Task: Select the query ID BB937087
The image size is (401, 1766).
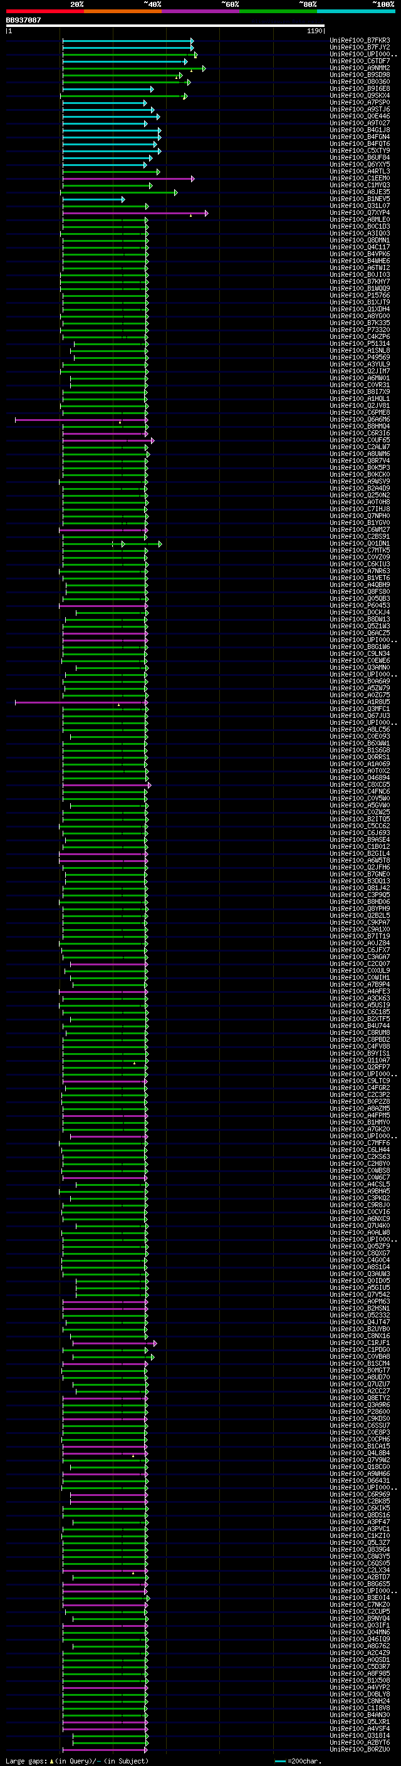Action: 23,20
